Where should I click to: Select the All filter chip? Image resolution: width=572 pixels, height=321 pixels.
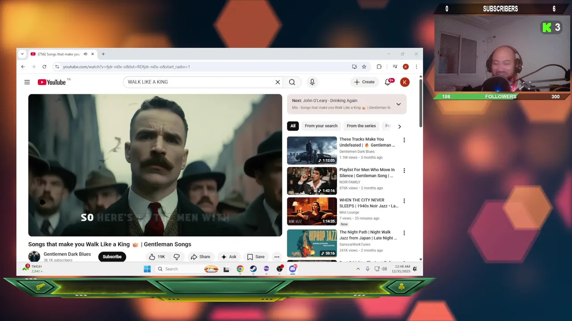(293, 126)
